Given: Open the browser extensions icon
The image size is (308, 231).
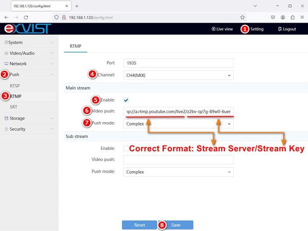Looking at the screenshot, I should 292,17.
